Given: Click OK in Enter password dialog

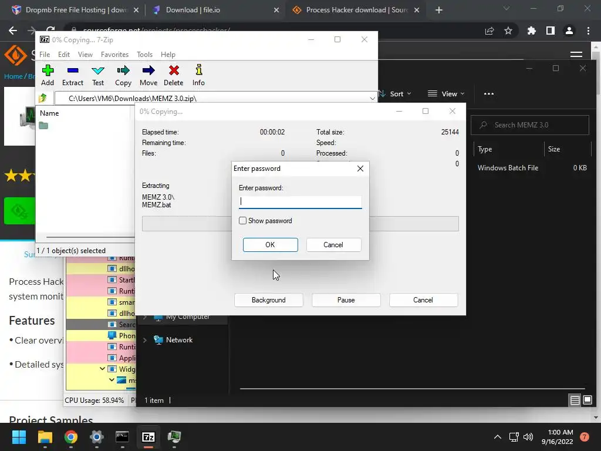Looking at the screenshot, I should pos(270,245).
